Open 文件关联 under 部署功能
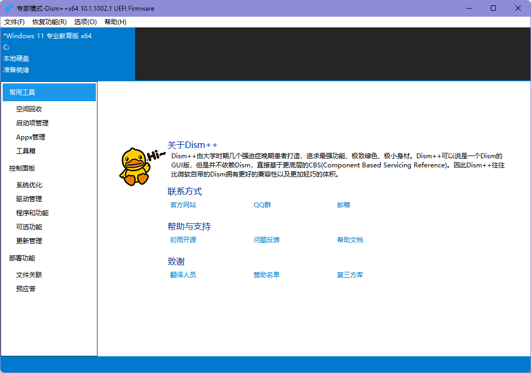The height and width of the screenshot is (373, 531). [29, 275]
